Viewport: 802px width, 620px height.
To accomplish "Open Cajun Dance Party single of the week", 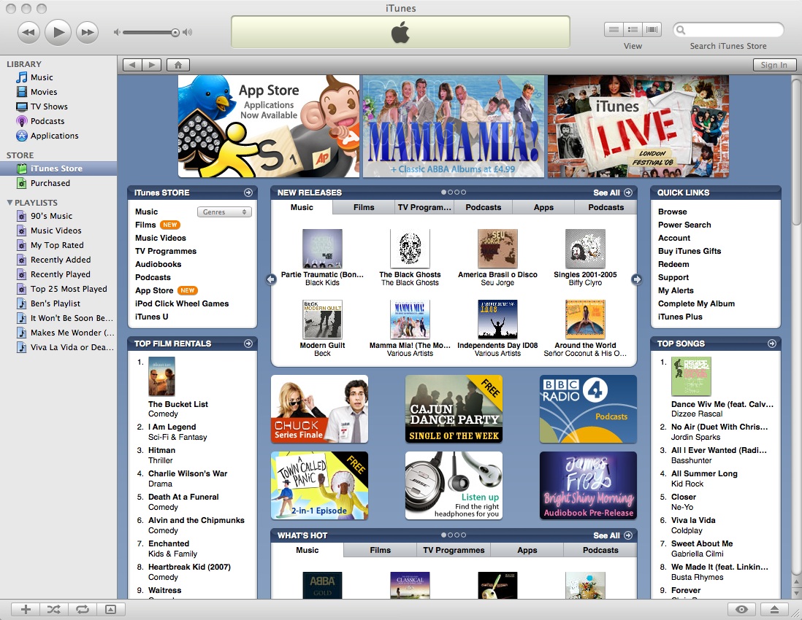I will [454, 409].
